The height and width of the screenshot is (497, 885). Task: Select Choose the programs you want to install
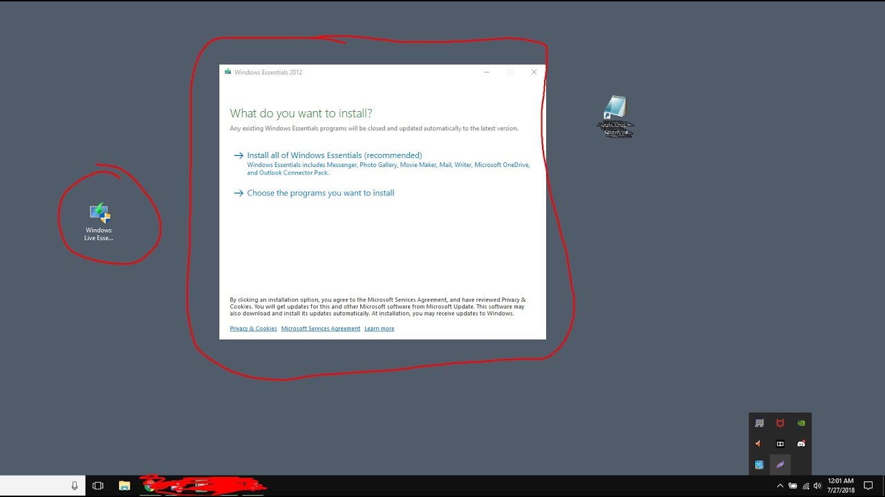coord(320,193)
